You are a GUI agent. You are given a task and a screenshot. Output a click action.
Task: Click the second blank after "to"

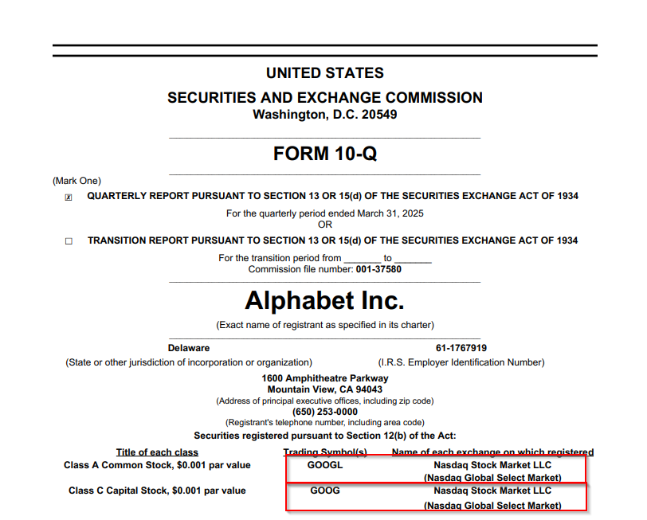pos(412,259)
